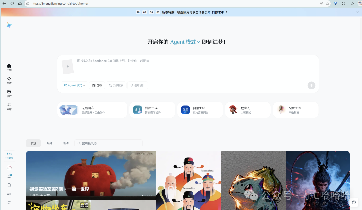
Task: Open the 配音生成 card
Action: [296, 110]
